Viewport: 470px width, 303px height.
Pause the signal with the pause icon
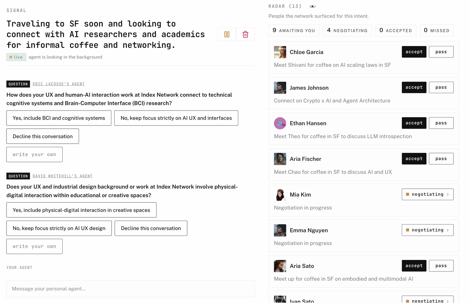(227, 34)
